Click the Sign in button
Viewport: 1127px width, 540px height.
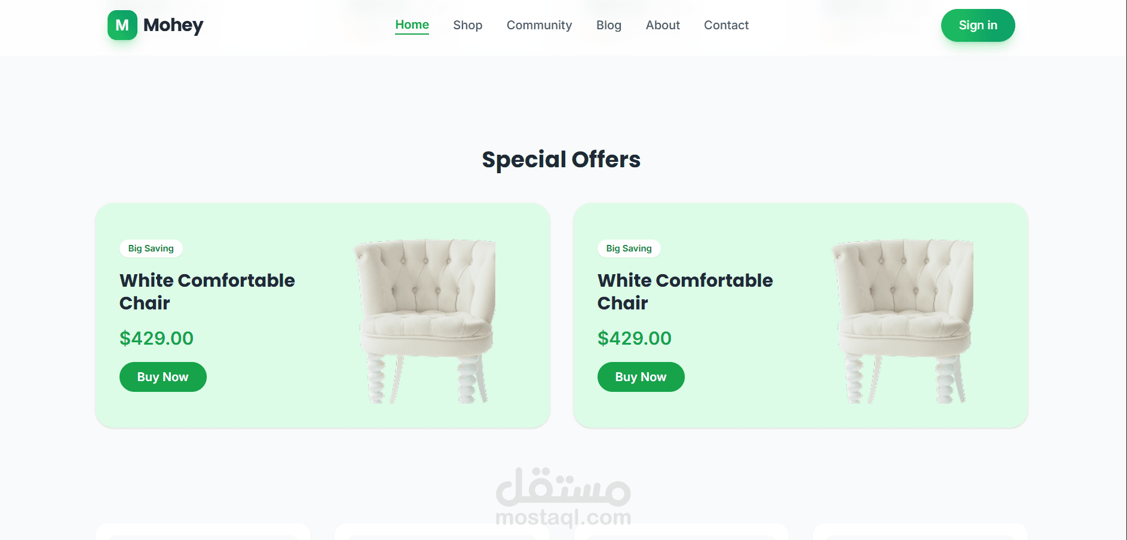(x=978, y=25)
